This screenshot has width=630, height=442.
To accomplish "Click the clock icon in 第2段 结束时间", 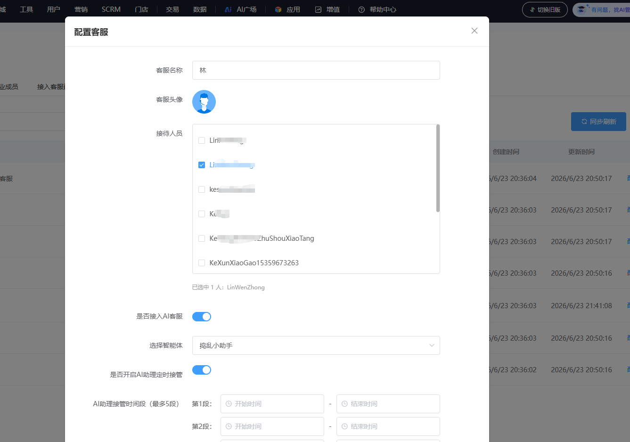I will tap(344, 426).
